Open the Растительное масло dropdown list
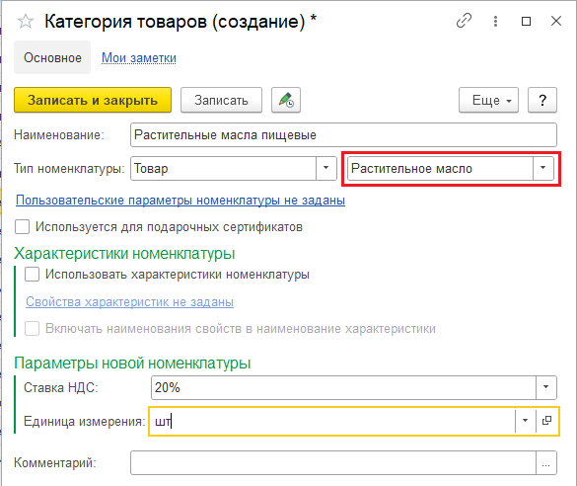 click(543, 168)
